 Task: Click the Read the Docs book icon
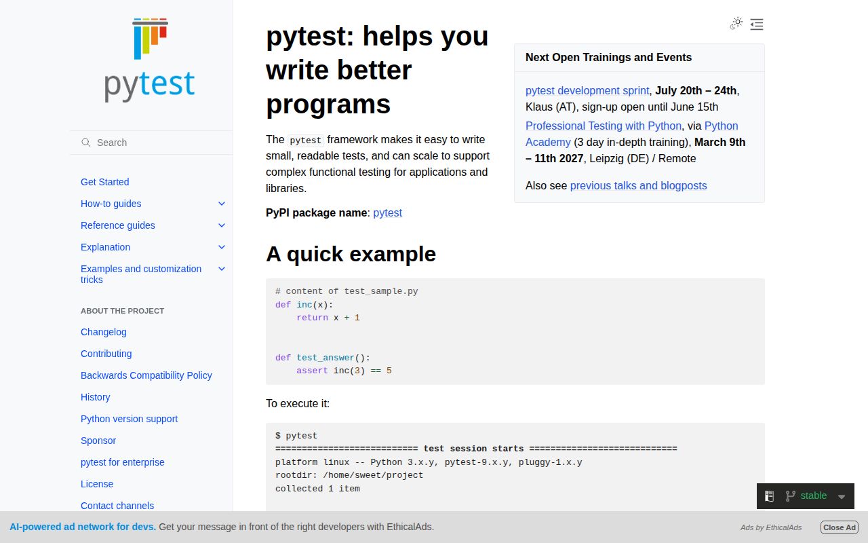[769, 496]
